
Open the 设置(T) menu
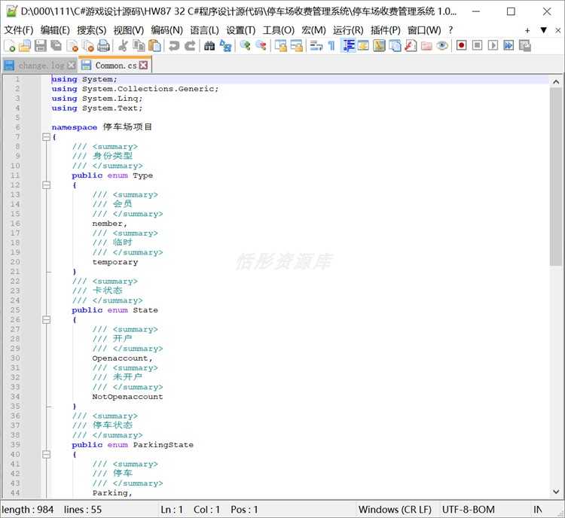click(x=241, y=30)
